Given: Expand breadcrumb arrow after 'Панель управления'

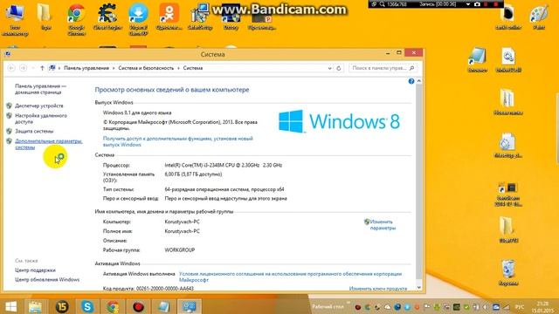Looking at the screenshot, I should point(114,68).
